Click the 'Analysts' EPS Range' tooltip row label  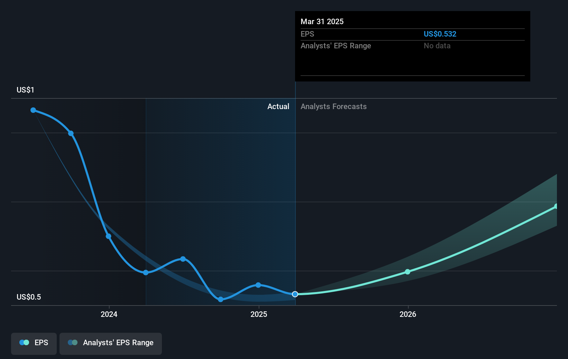pos(336,46)
